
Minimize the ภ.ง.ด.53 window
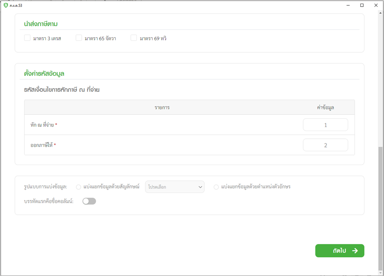348,5
